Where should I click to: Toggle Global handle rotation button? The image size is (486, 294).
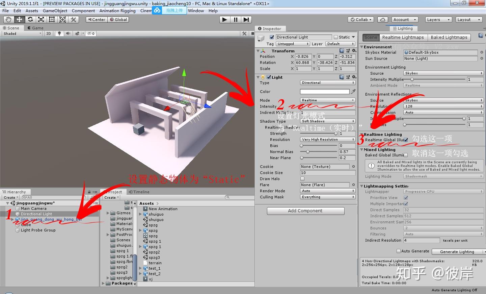(118, 20)
